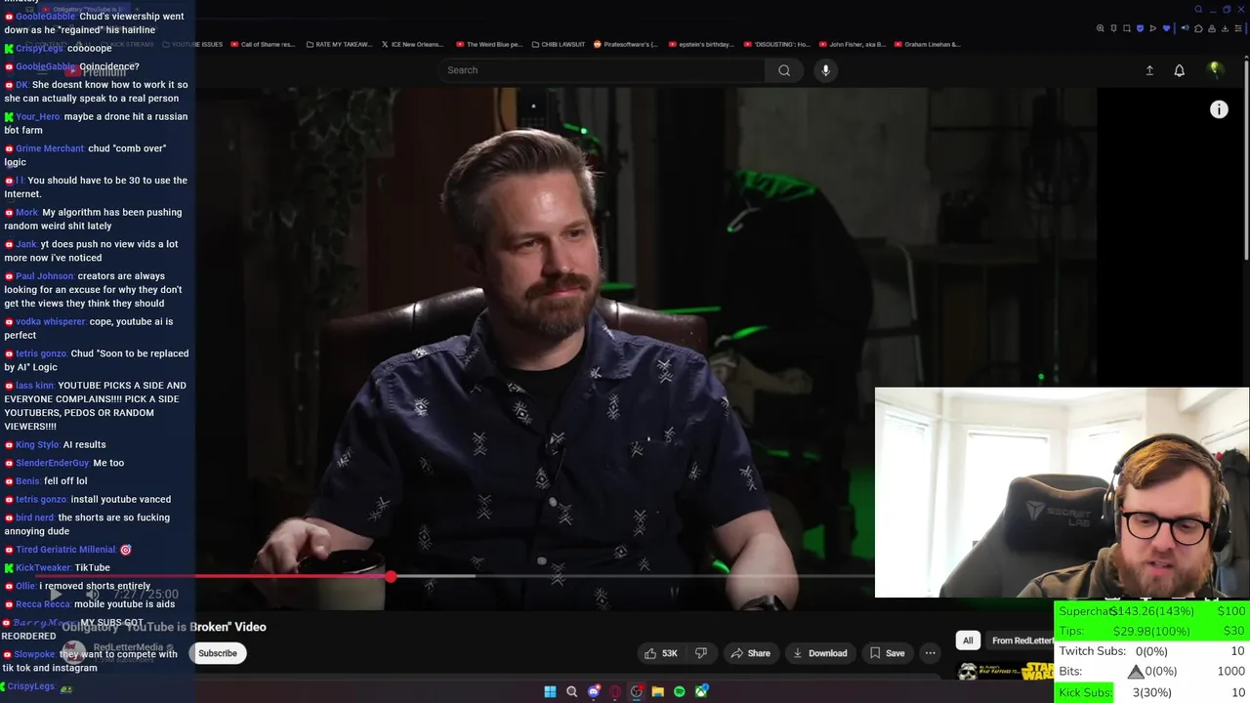This screenshot has width=1250, height=703.
Task: Open ICE New Orleans bookmark
Action: (413, 44)
